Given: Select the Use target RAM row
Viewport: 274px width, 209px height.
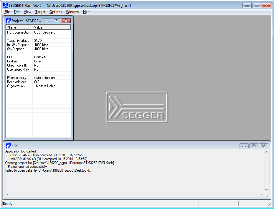Looking at the screenshot, I should pos(38,69).
